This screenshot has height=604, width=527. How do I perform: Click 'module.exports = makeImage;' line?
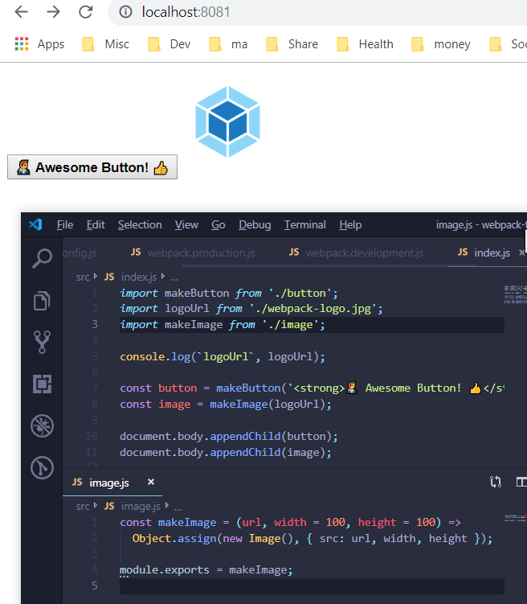coord(206,569)
